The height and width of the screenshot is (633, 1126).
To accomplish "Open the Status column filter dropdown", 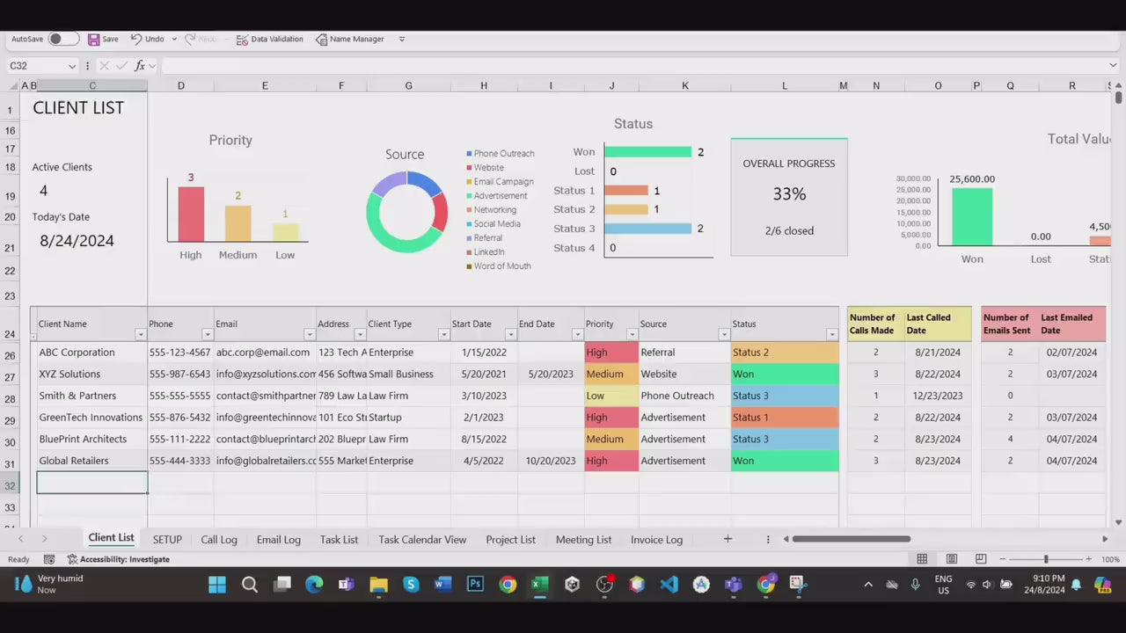I will (830, 334).
